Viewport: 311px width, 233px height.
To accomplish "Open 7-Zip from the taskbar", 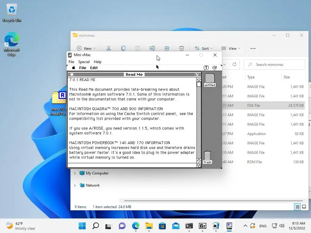I will point(203,226).
